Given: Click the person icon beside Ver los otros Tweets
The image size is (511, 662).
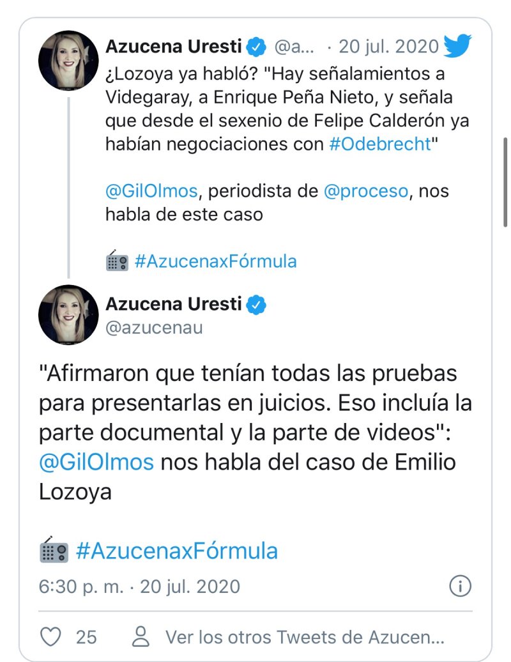Looking at the screenshot, I should click(140, 636).
